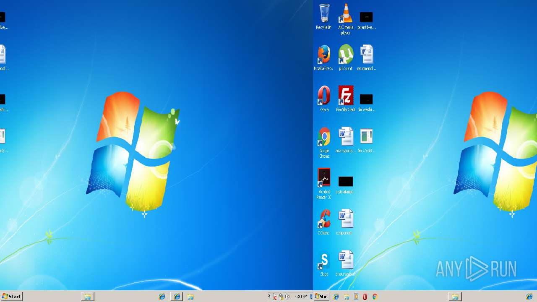Click Start button beside quick-launch icons
Image resolution: width=537 pixels, height=302 pixels.
pyautogui.click(x=322, y=297)
